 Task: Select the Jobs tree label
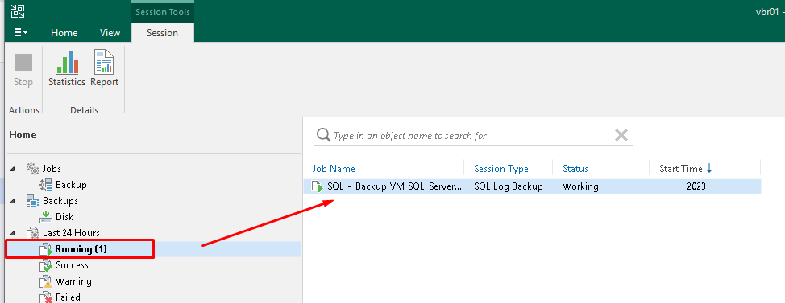tap(52, 169)
